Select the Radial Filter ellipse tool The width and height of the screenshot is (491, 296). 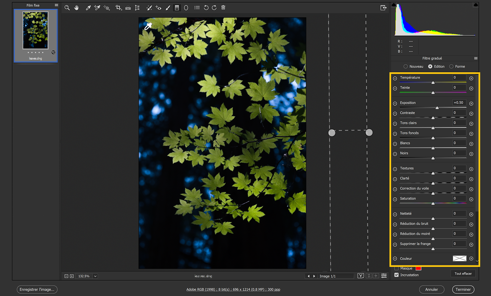[x=186, y=8]
